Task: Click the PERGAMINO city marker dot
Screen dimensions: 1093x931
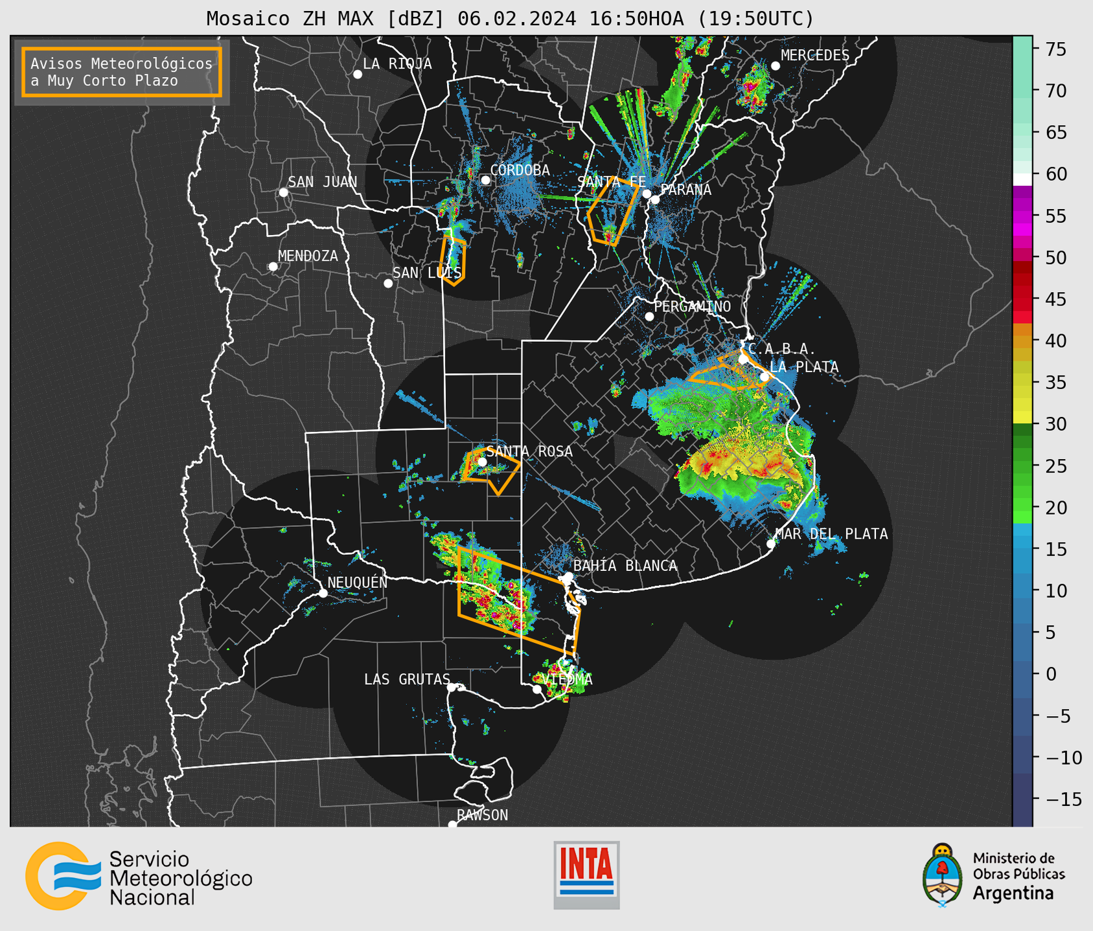Action: (649, 317)
